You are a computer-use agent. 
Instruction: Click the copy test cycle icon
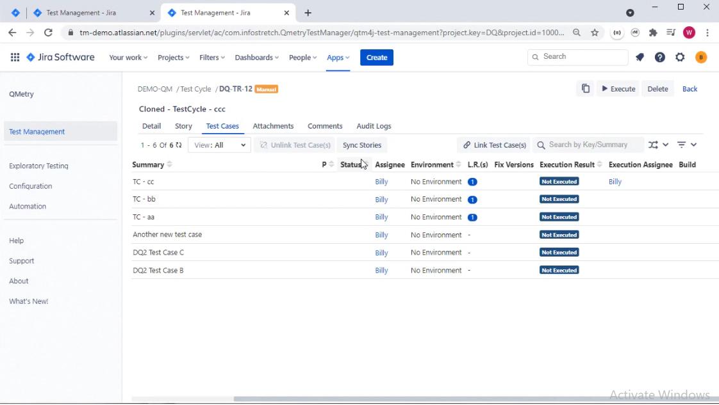(585, 89)
